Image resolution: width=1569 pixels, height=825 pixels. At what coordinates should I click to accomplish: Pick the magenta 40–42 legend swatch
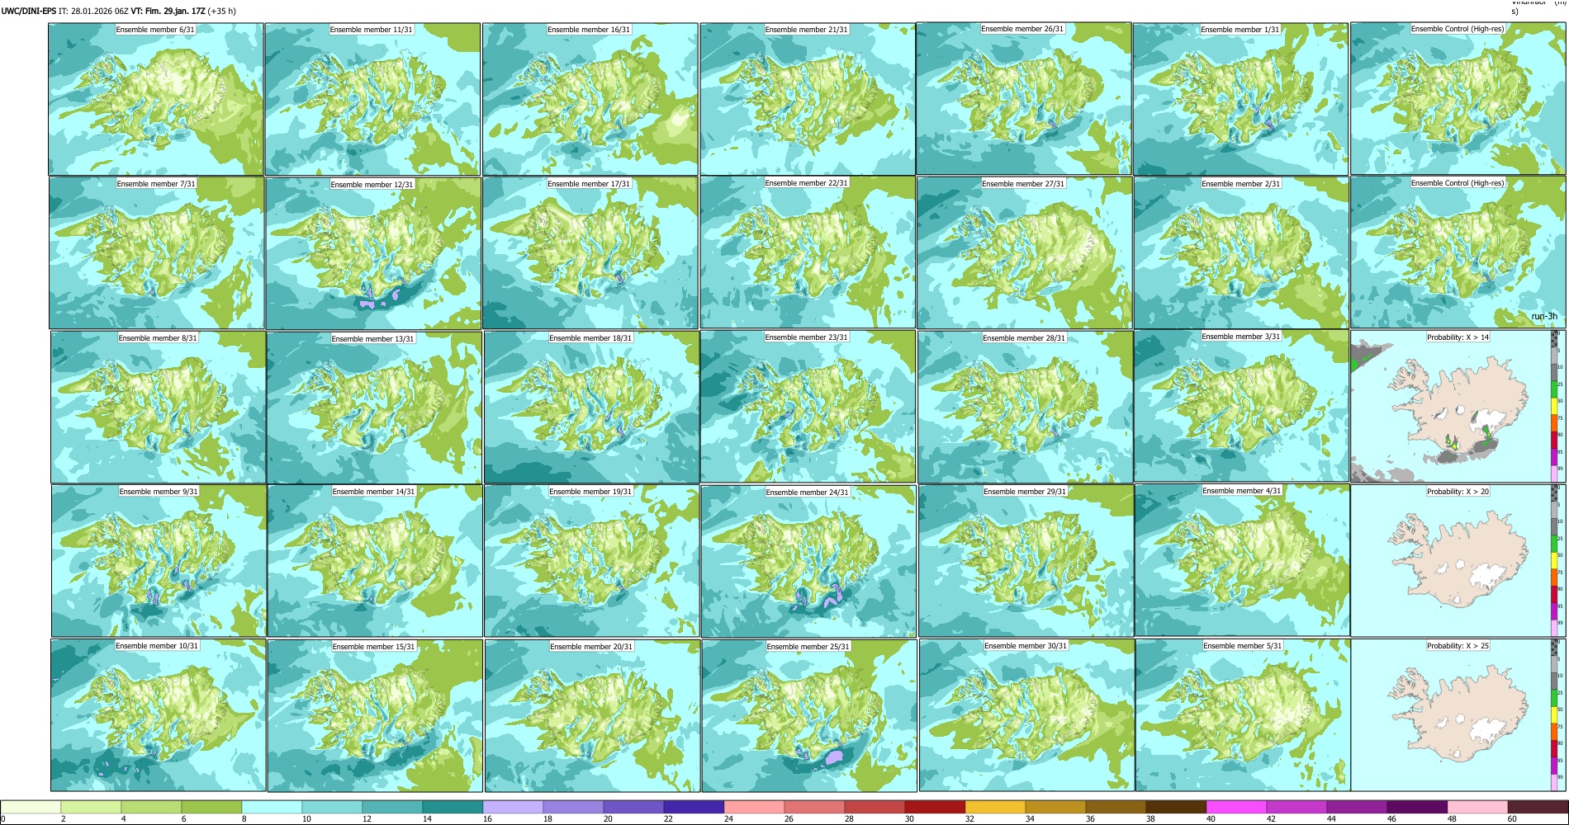pos(1237,807)
